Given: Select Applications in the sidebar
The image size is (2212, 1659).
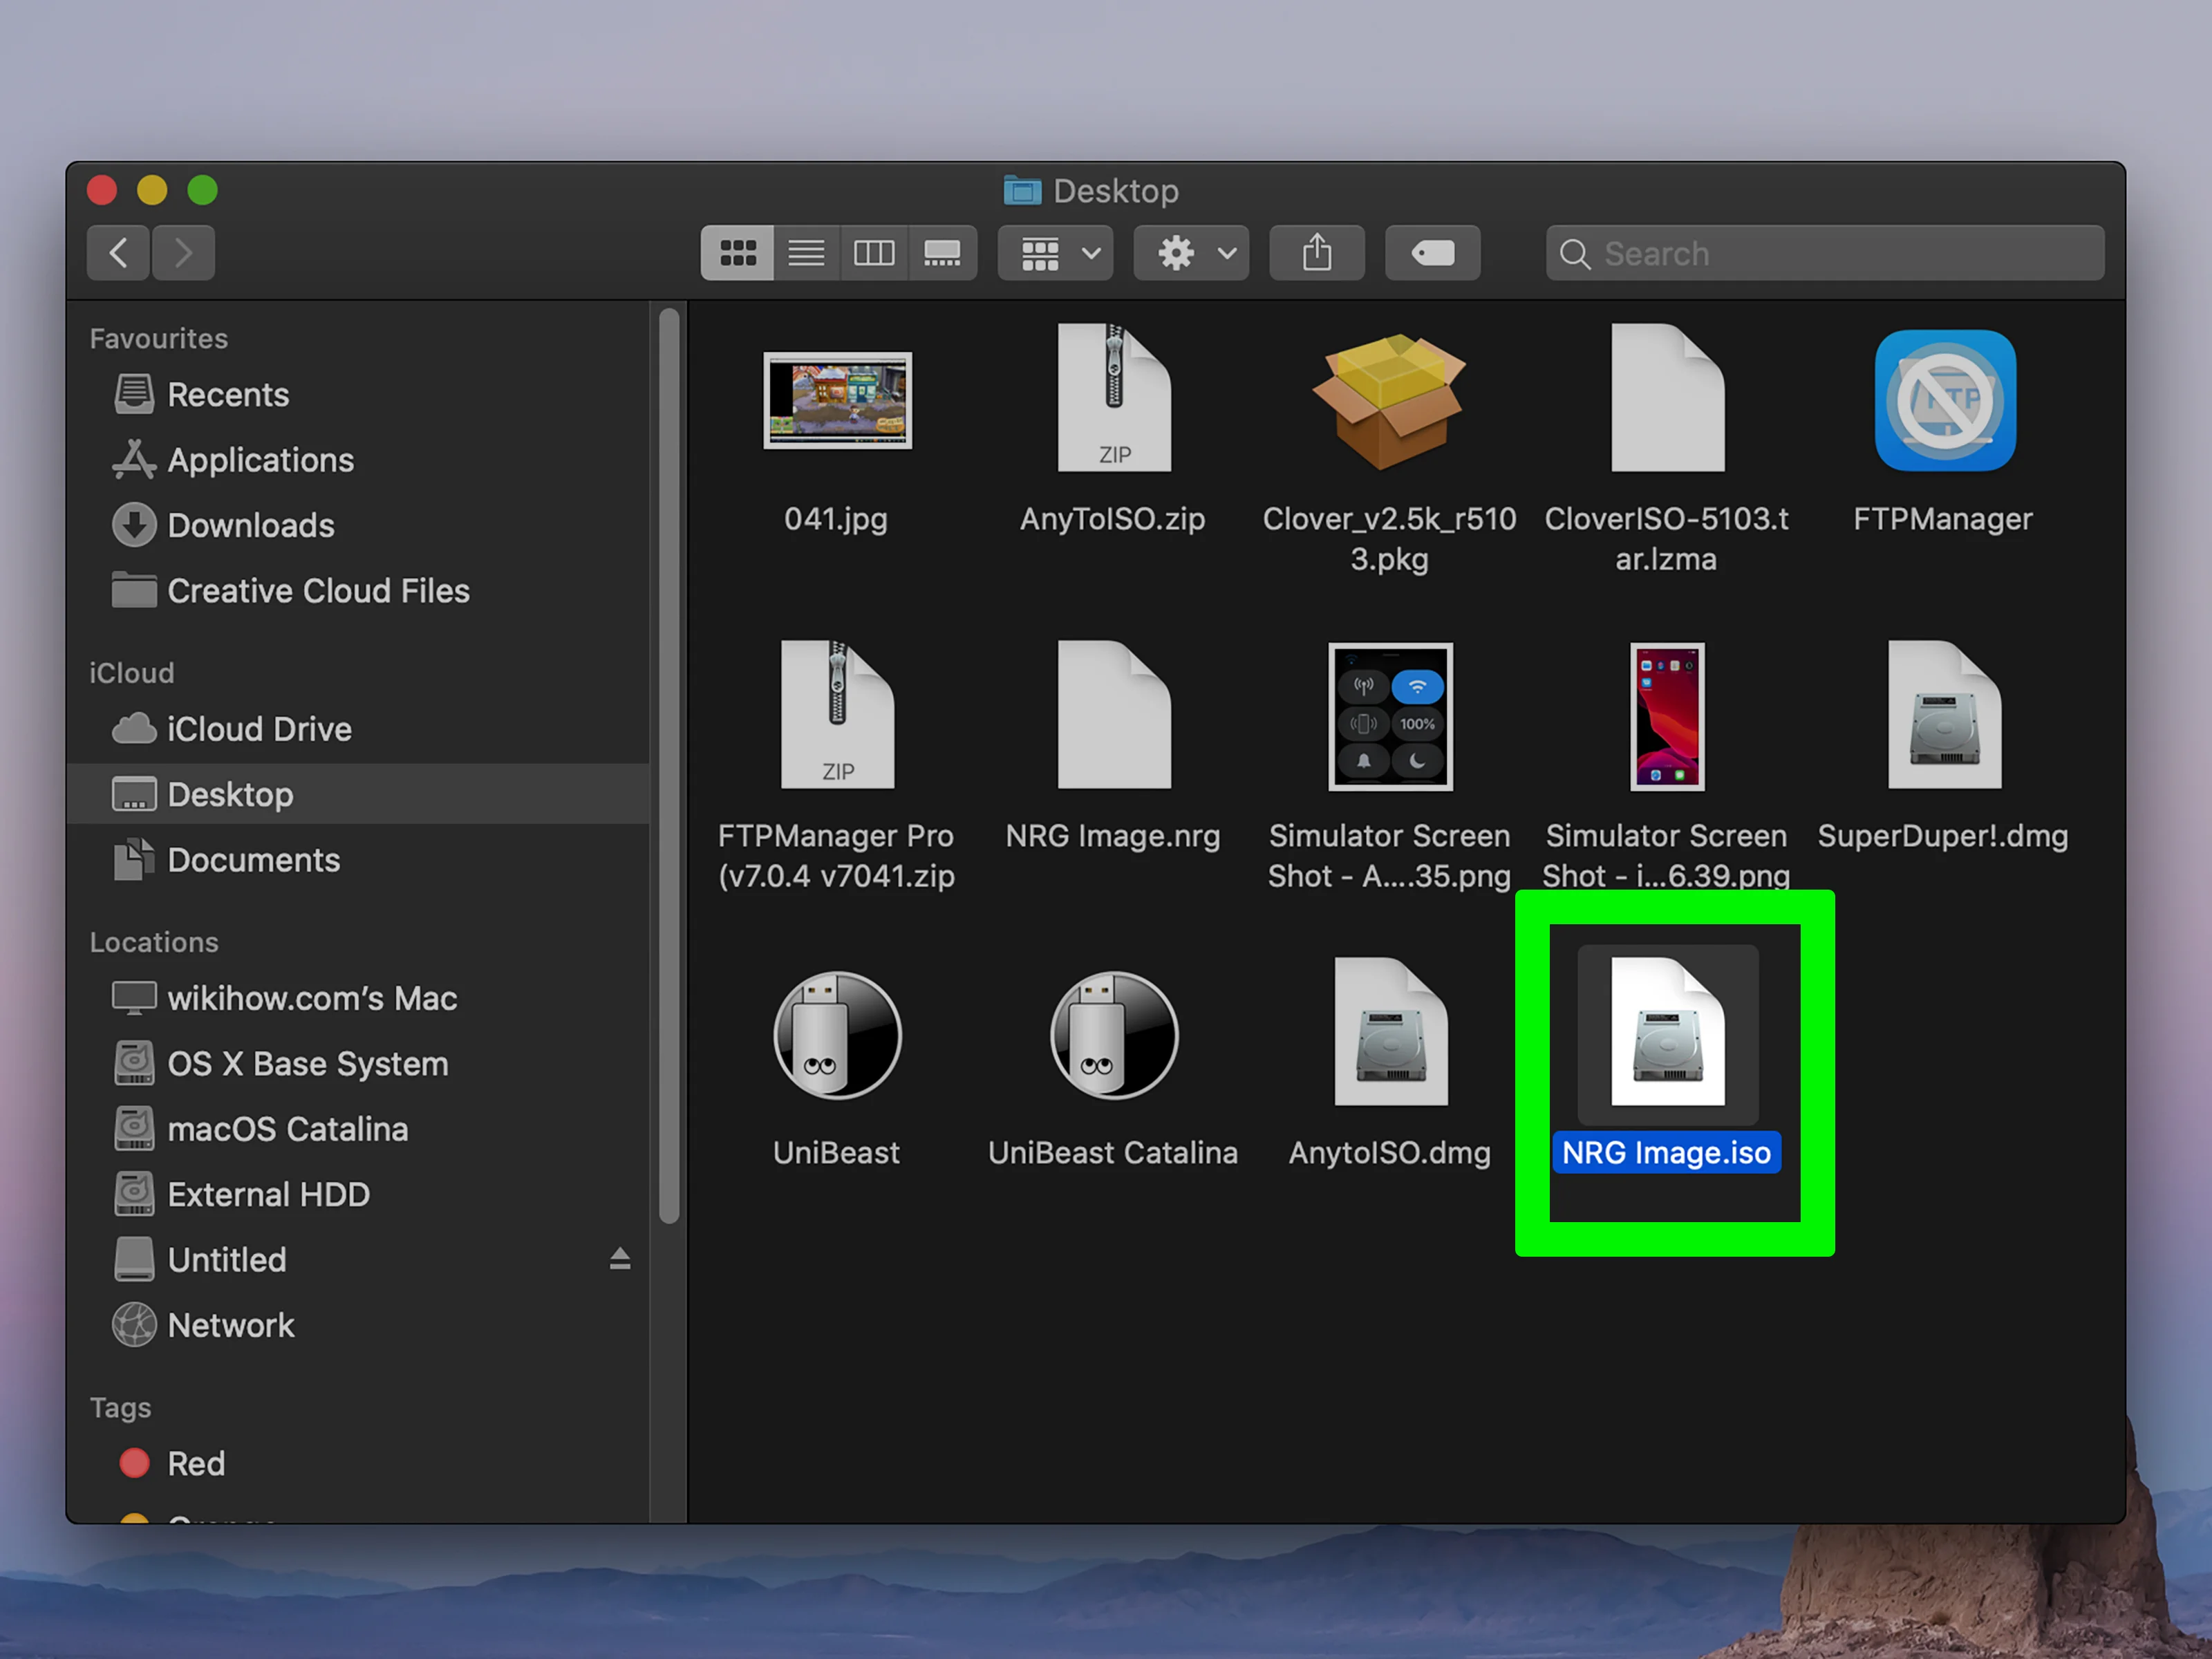Looking at the screenshot, I should (x=260, y=460).
